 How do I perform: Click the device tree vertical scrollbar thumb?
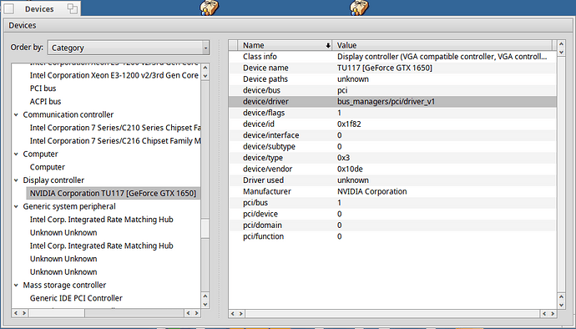pos(205,229)
